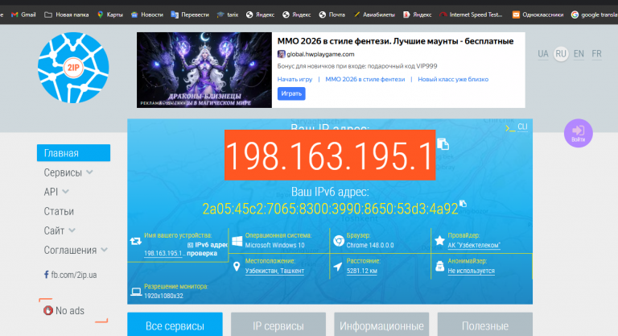Open the Новости bookmark
The height and width of the screenshot is (336, 618).
click(x=147, y=15)
